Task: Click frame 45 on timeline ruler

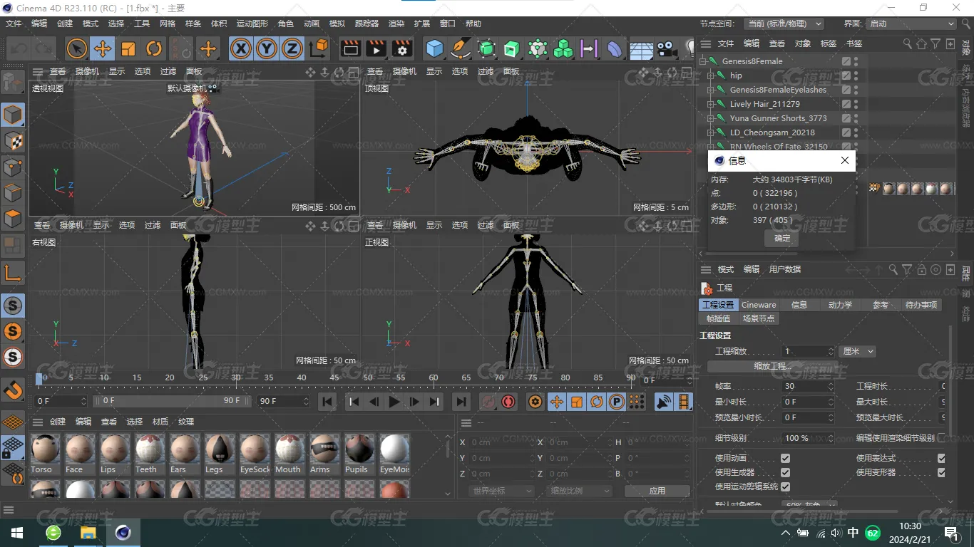Action: (335, 377)
